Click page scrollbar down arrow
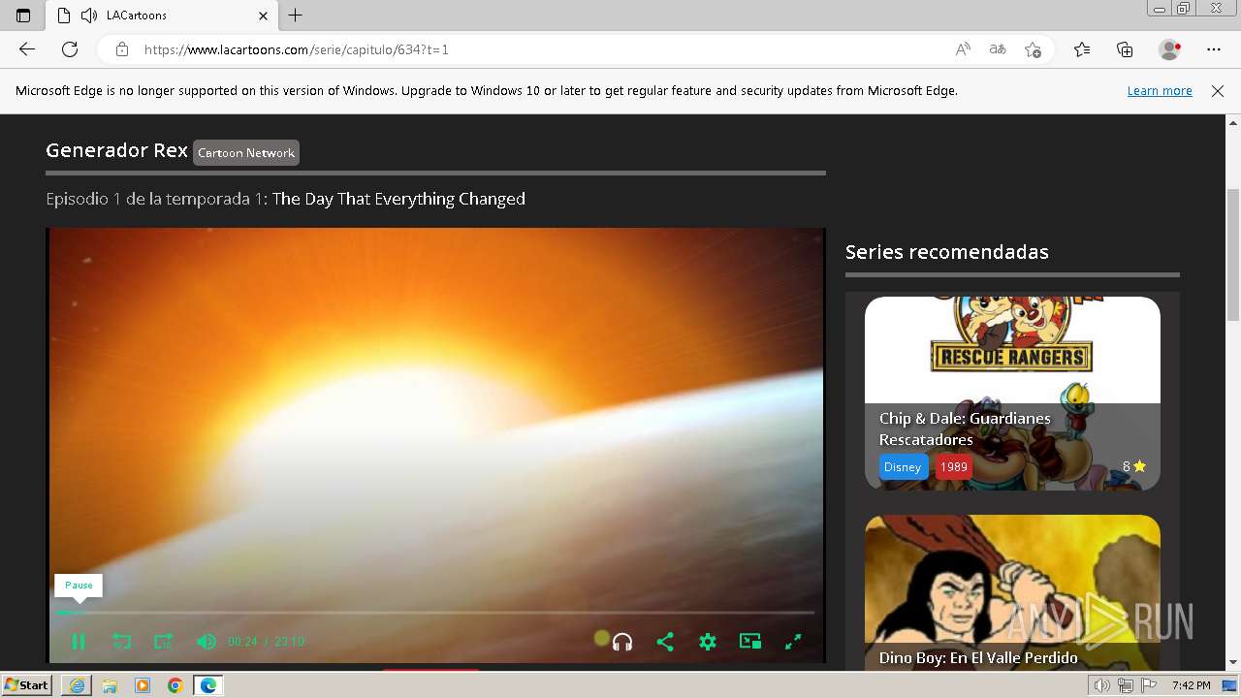Viewport: 1241px width, 698px height. pos(1233,662)
